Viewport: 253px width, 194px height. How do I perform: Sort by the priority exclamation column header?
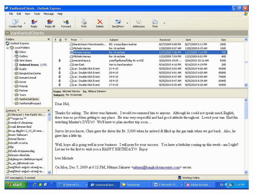click(x=55, y=40)
